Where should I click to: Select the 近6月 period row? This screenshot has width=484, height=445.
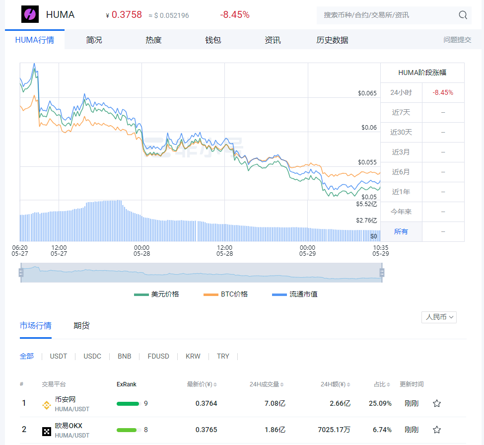click(x=422, y=172)
